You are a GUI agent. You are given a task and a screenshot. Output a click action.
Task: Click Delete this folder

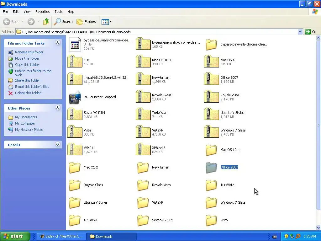pyautogui.click(x=28, y=93)
